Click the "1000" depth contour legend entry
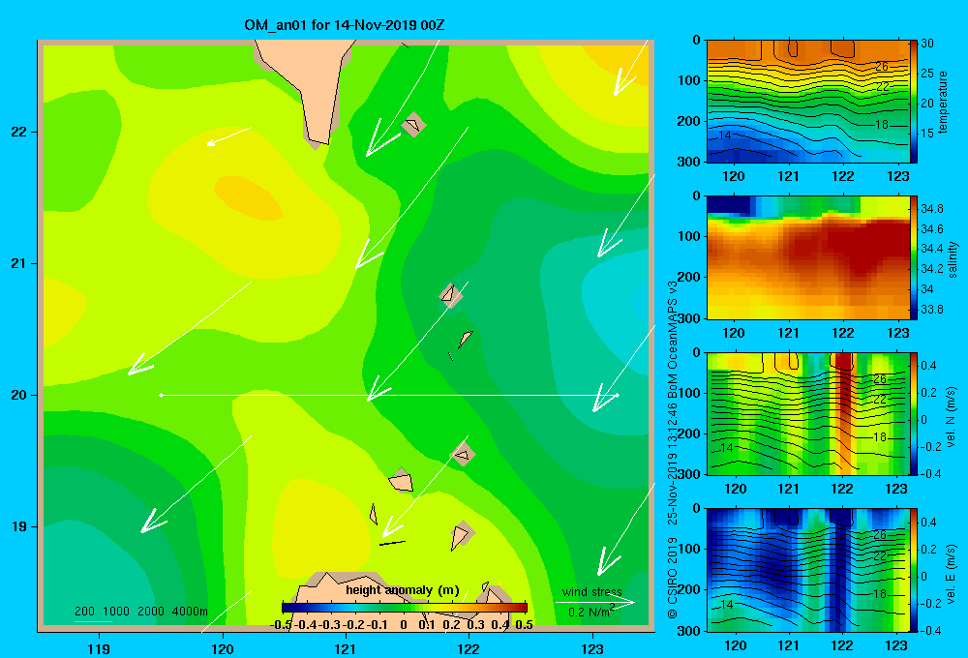 coord(116,612)
